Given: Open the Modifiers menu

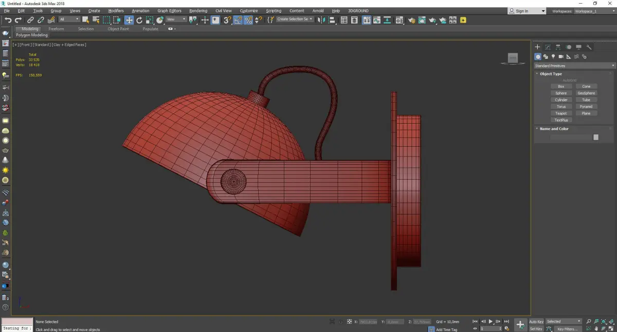Looking at the screenshot, I should (116, 11).
